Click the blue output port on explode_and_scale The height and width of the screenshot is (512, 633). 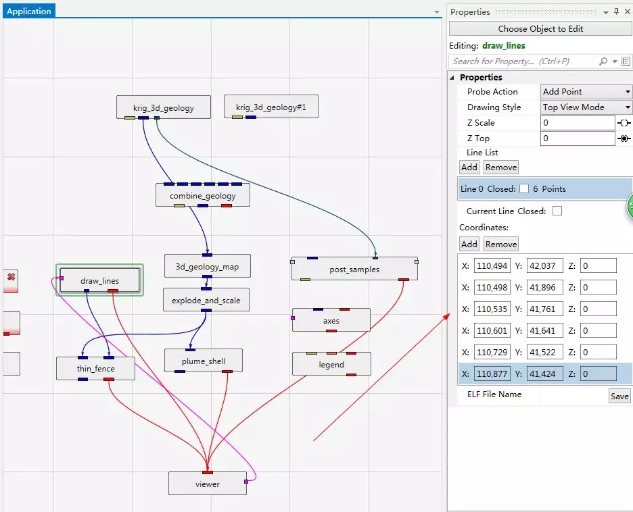click(x=206, y=310)
